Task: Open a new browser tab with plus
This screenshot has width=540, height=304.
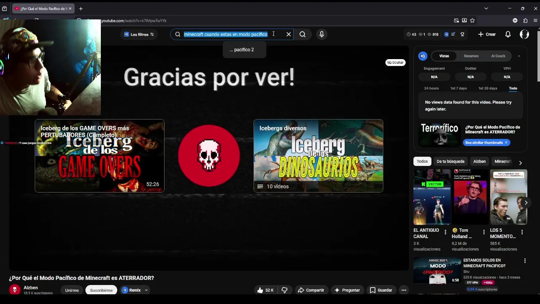Action: pyautogui.click(x=81, y=8)
